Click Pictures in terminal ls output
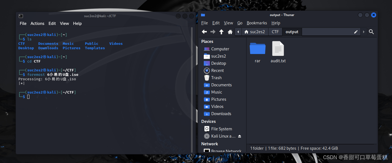The image size is (392, 163). point(72,48)
